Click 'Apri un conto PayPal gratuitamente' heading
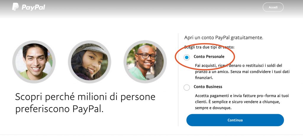The height and width of the screenshot is (136, 303). tap(224, 37)
